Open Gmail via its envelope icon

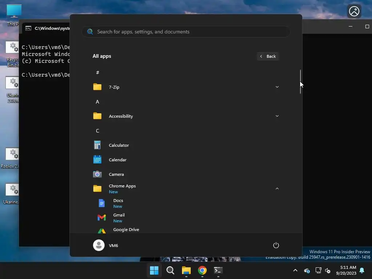click(x=102, y=218)
